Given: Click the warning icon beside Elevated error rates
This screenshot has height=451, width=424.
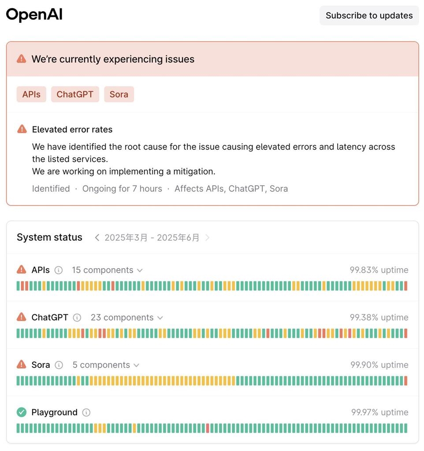Looking at the screenshot, I should click(22, 129).
